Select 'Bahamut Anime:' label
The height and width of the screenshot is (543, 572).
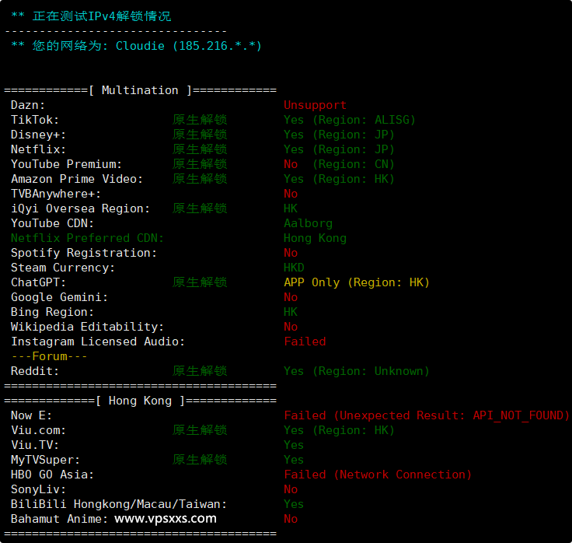[x=59, y=519]
